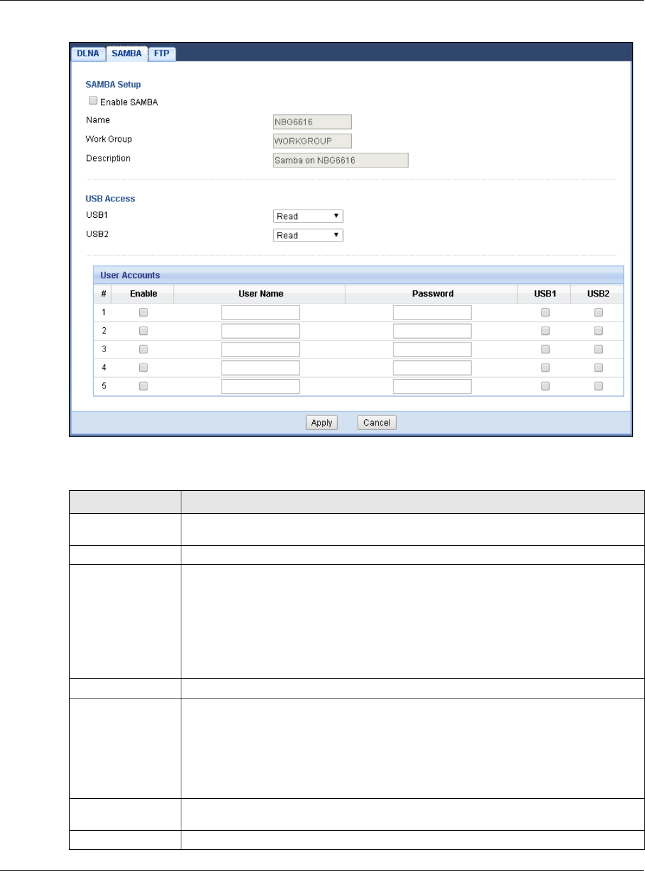
Task: Check USB2 access for account 4
Action: pyautogui.click(x=598, y=368)
